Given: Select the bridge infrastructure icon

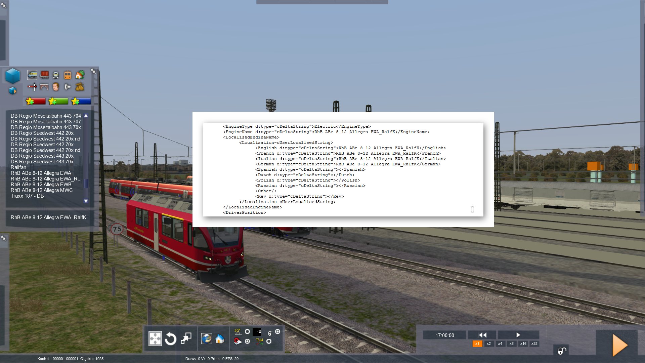Looking at the screenshot, I should [x=44, y=87].
